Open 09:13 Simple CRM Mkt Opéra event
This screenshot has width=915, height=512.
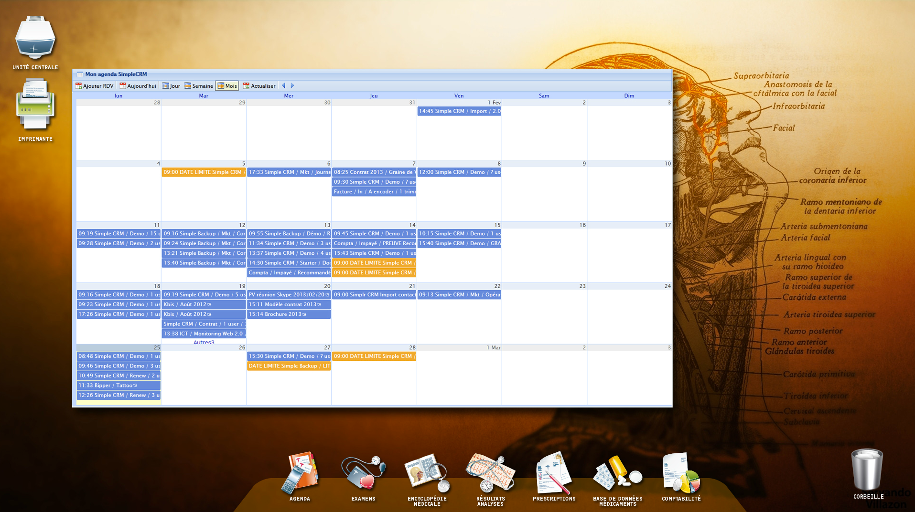click(459, 295)
